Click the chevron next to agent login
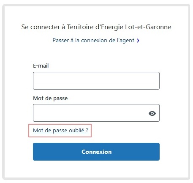 pos(138,41)
